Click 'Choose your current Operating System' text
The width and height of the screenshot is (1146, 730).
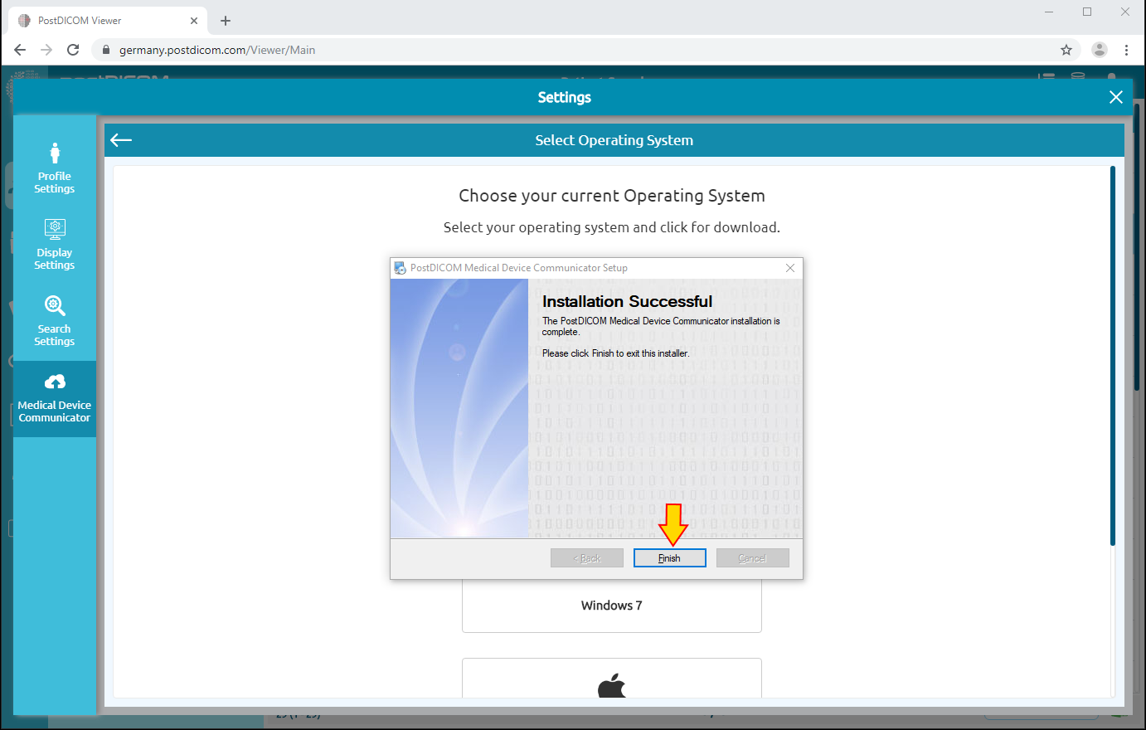(x=612, y=196)
